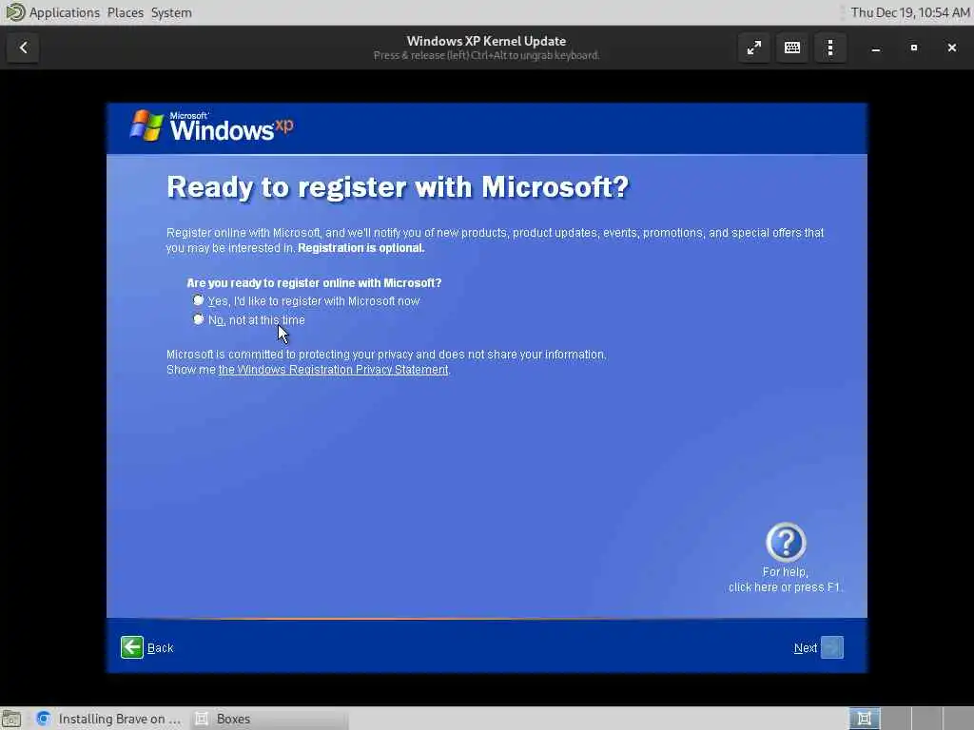Click the Next text label
This screenshot has width=974, height=730.
click(806, 648)
